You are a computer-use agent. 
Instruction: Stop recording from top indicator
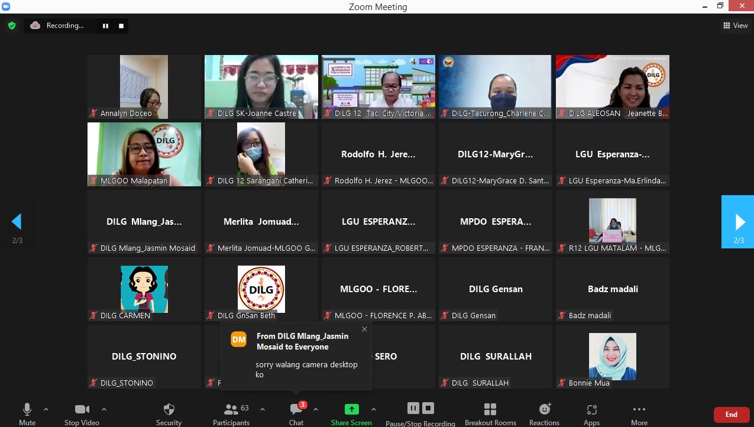pos(121,26)
